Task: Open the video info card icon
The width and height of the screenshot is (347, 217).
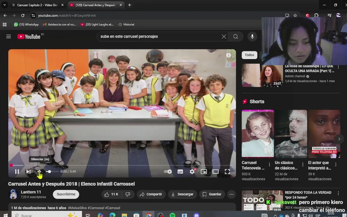Action: point(229,55)
